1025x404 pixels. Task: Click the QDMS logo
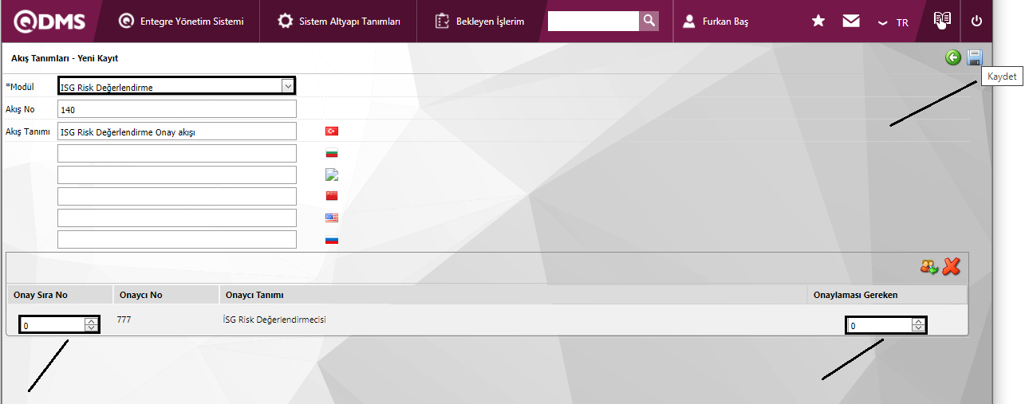(x=49, y=22)
